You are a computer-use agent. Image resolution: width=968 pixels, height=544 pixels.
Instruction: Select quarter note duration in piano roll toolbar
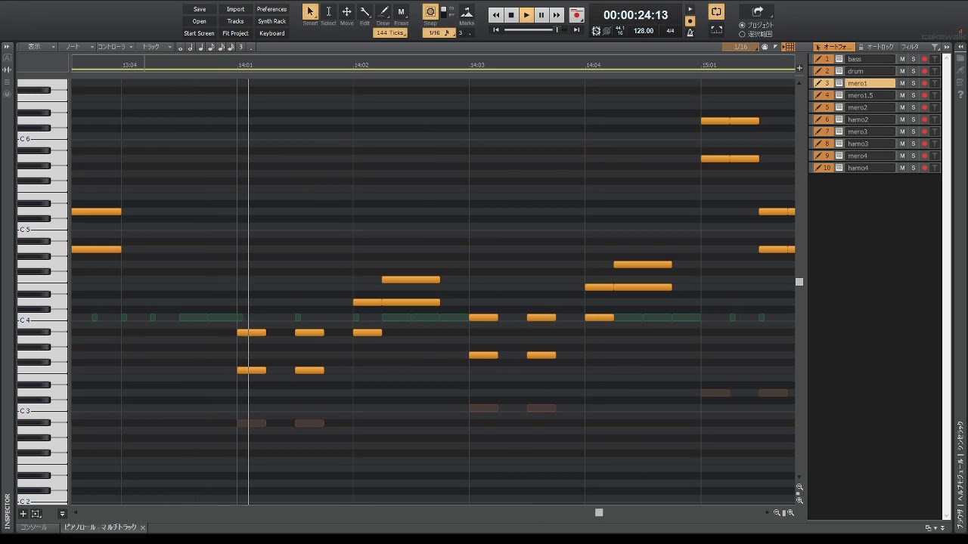(200, 47)
